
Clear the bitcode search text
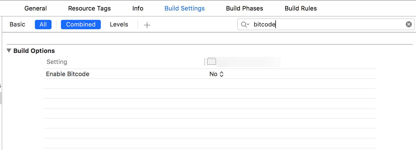click(x=409, y=24)
